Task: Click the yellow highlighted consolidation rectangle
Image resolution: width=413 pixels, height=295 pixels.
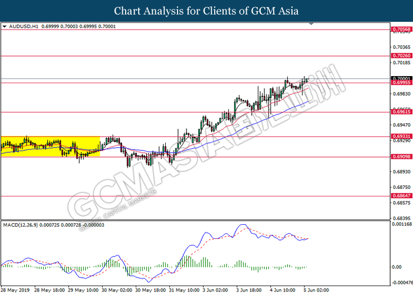Action: tap(51, 146)
